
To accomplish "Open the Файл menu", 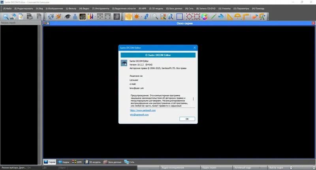I will coord(7,8).
